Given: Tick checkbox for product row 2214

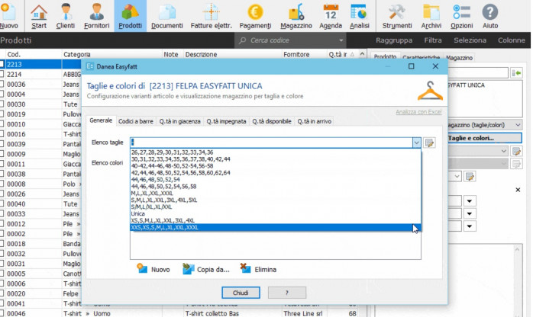Looking at the screenshot, I should tap(2, 74).
